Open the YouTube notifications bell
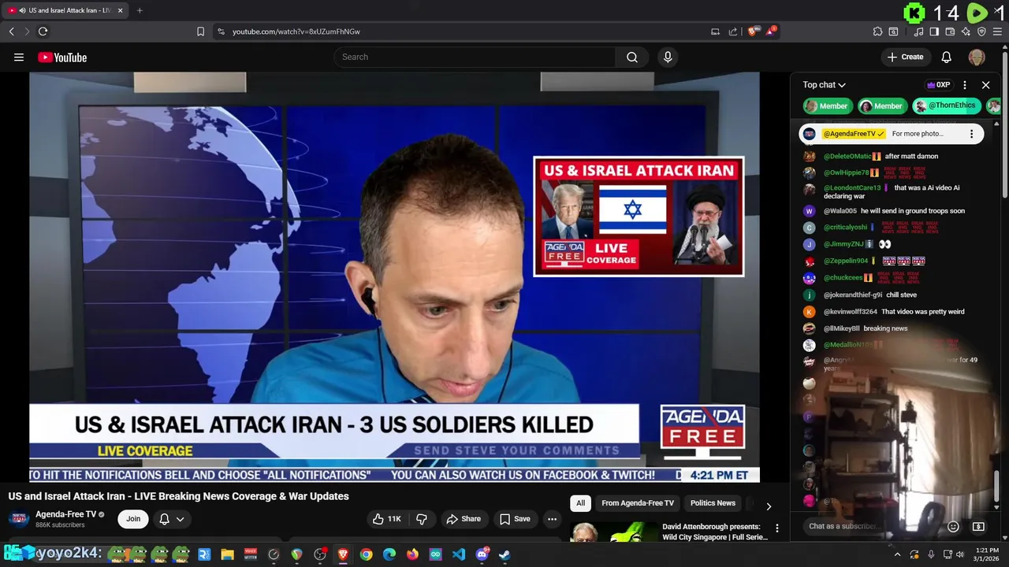The width and height of the screenshot is (1009, 567). tap(947, 57)
